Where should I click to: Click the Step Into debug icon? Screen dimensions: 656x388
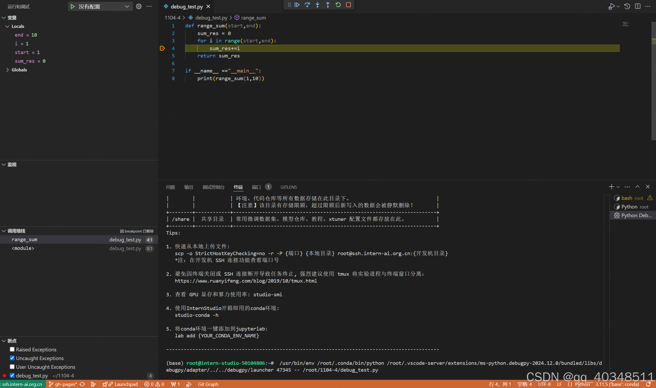pyautogui.click(x=317, y=5)
